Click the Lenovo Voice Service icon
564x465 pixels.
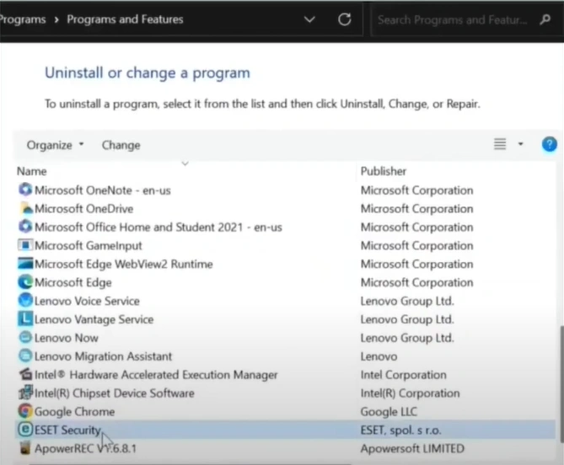point(25,301)
